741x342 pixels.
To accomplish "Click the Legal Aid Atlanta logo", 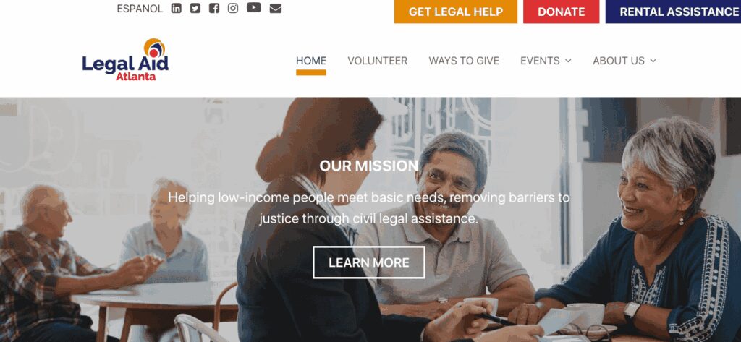I will (x=125, y=59).
